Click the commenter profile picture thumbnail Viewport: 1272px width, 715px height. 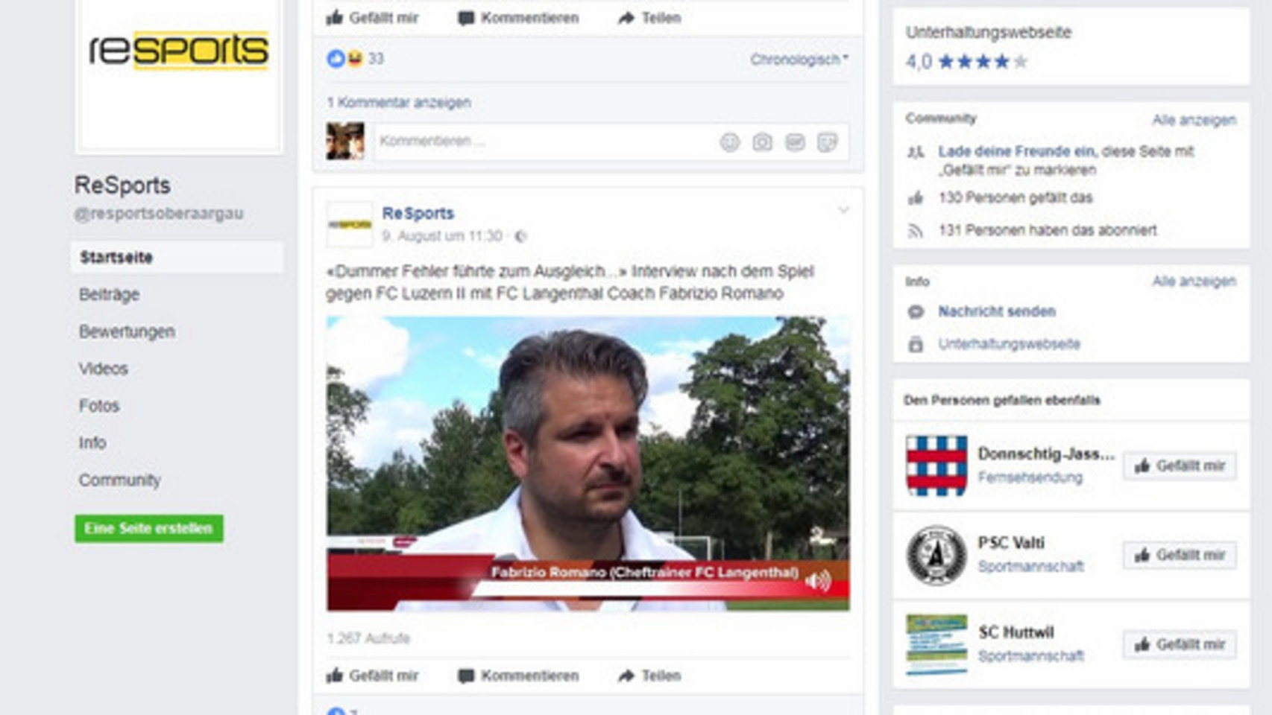345,141
